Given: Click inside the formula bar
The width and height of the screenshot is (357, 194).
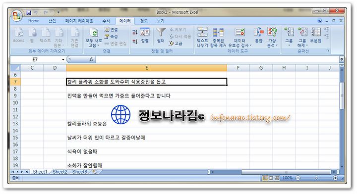Looking at the screenshot, I should click(x=218, y=59).
